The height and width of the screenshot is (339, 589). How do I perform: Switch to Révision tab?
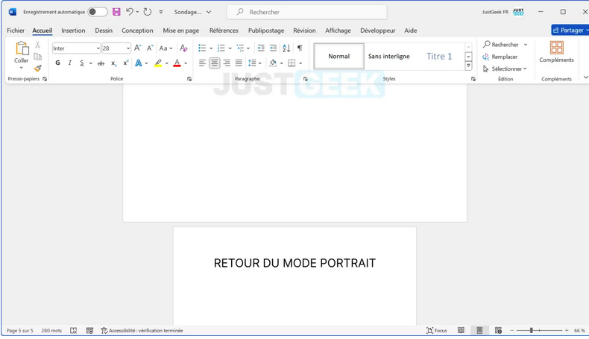[x=305, y=31]
